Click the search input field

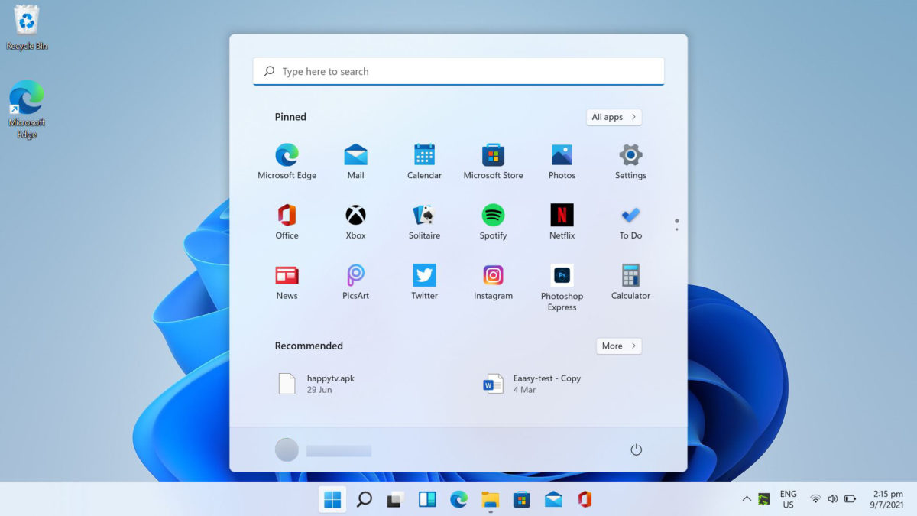tap(458, 70)
